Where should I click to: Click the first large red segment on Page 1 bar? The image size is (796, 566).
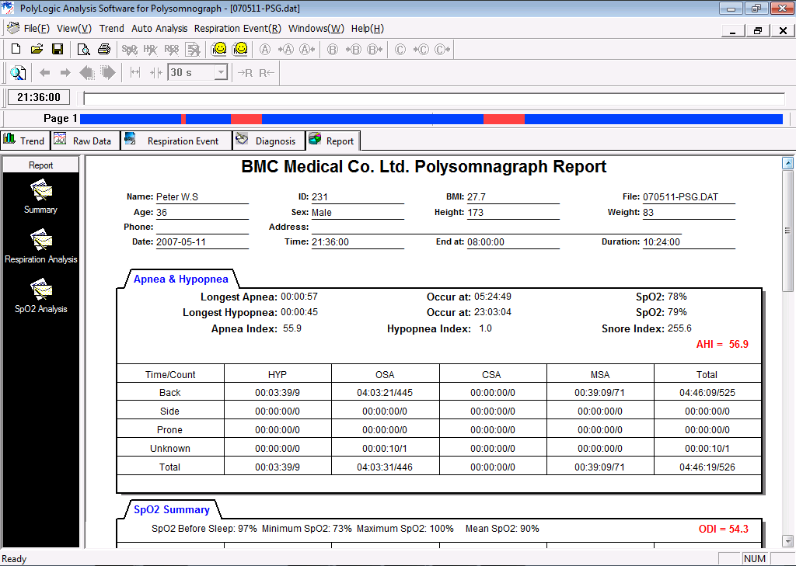point(246,120)
